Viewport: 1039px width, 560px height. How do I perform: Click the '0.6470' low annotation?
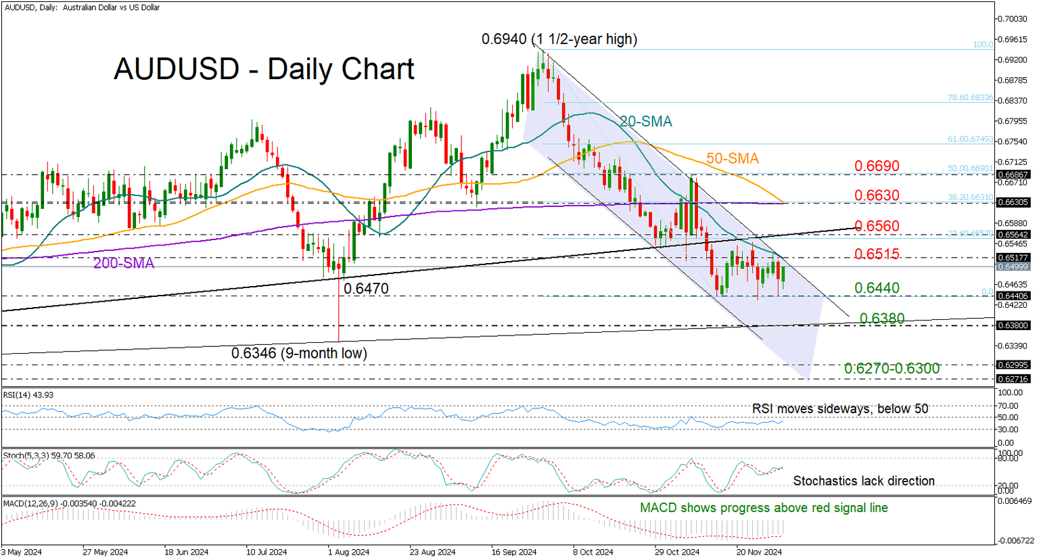point(366,289)
